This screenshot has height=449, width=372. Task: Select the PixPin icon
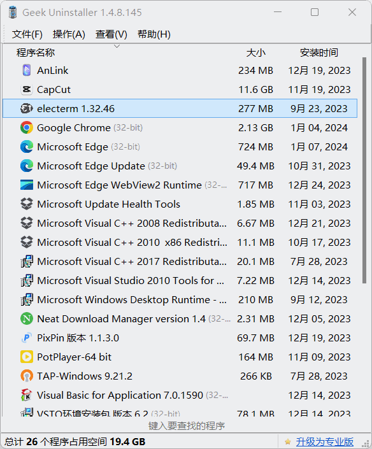pyautogui.click(x=27, y=338)
